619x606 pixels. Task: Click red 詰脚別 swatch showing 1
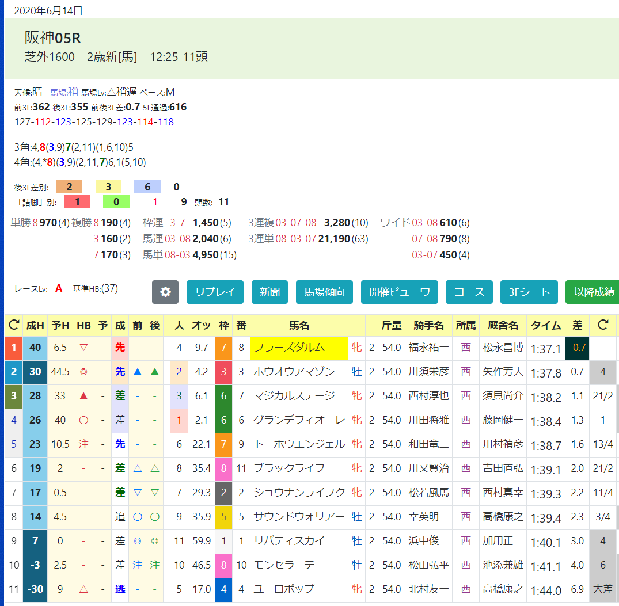pyautogui.click(x=77, y=201)
